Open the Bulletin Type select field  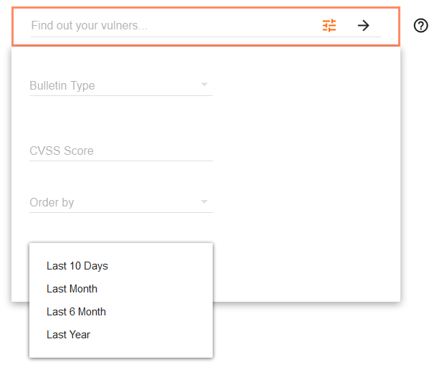[x=115, y=86]
